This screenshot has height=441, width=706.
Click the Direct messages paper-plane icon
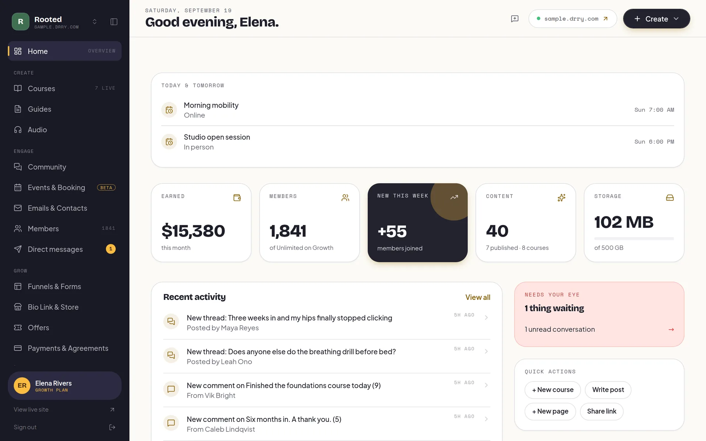click(x=18, y=249)
